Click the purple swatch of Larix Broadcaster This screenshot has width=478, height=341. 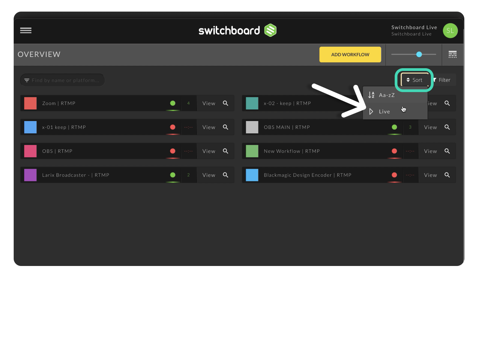pyautogui.click(x=30, y=175)
